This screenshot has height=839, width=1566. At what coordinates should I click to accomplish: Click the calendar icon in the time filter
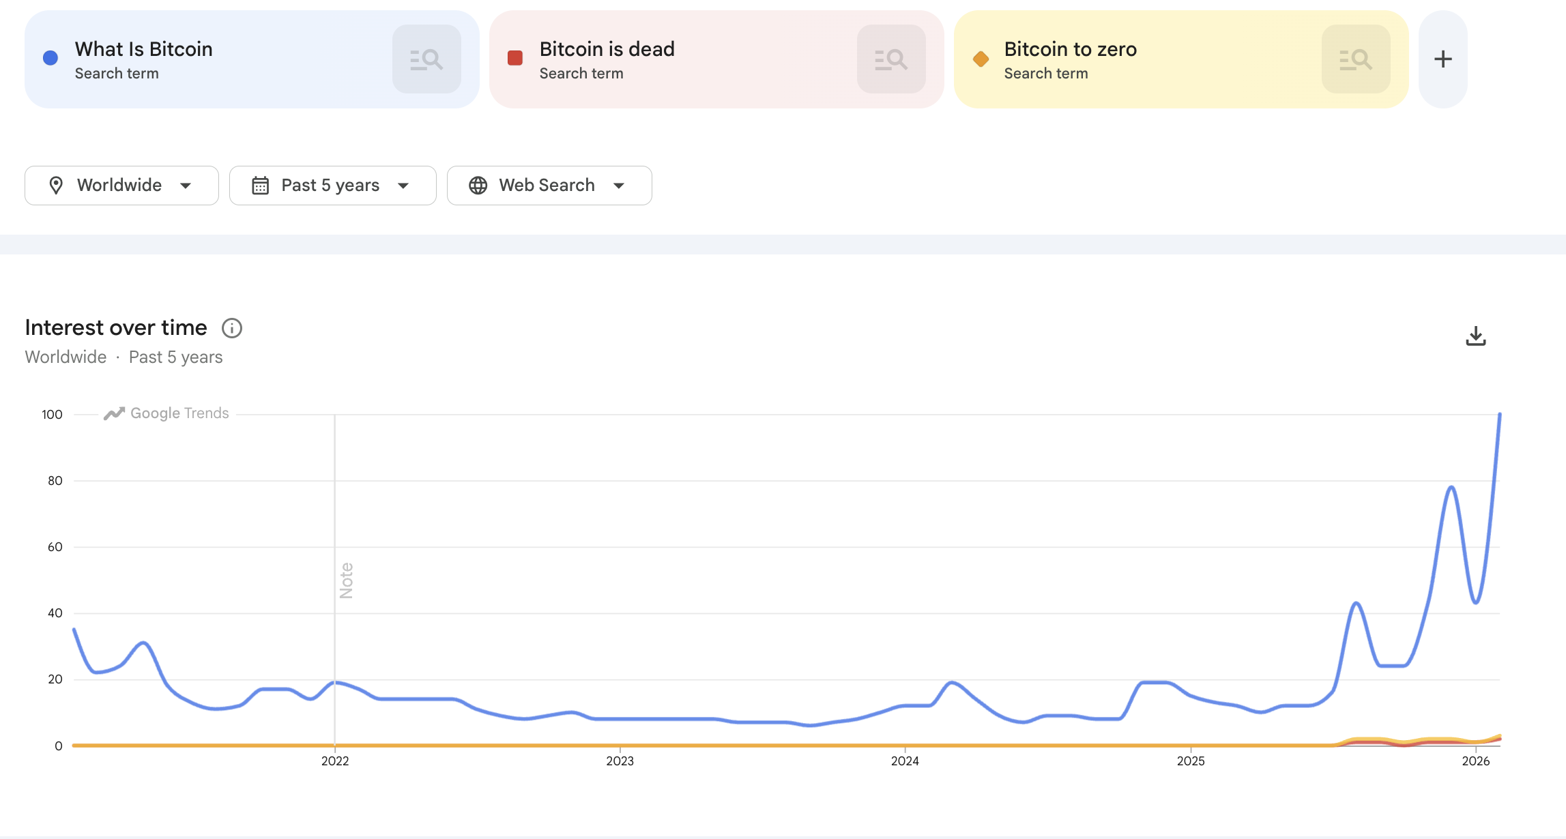pos(261,185)
